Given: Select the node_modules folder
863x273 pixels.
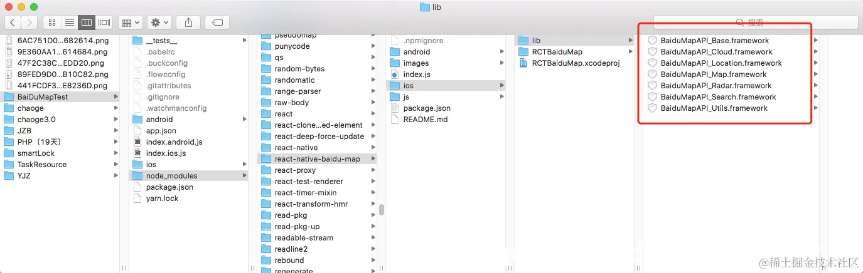Looking at the screenshot, I should click(188, 176).
